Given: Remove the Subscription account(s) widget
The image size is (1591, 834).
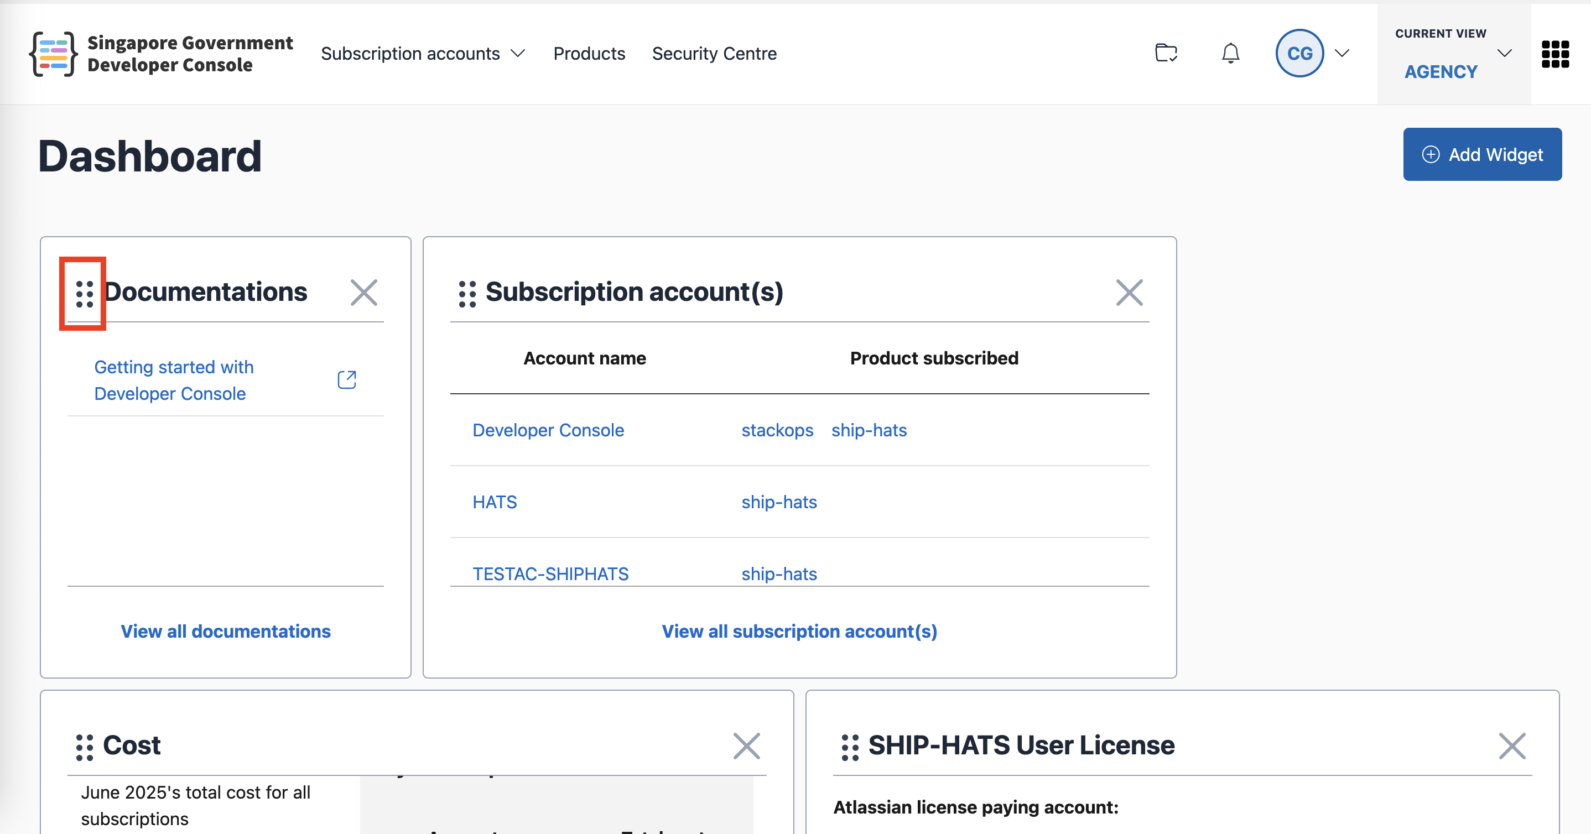Looking at the screenshot, I should tap(1129, 293).
